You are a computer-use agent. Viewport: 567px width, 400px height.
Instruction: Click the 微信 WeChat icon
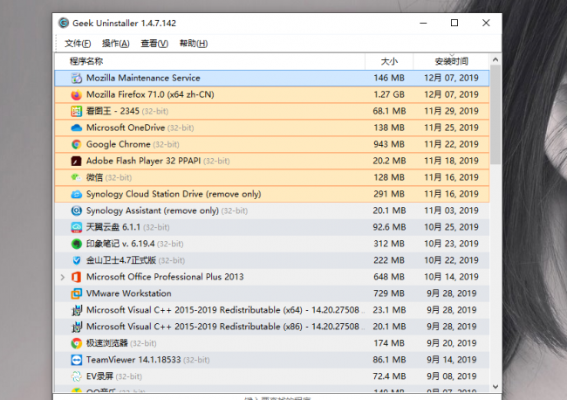[76, 177]
